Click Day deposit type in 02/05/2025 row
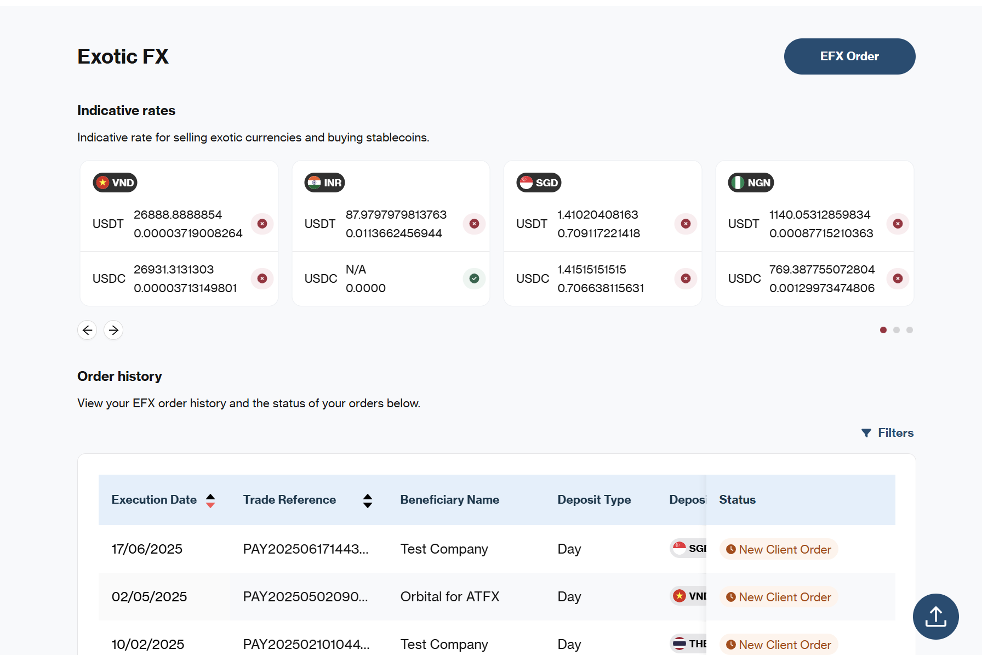 (569, 597)
